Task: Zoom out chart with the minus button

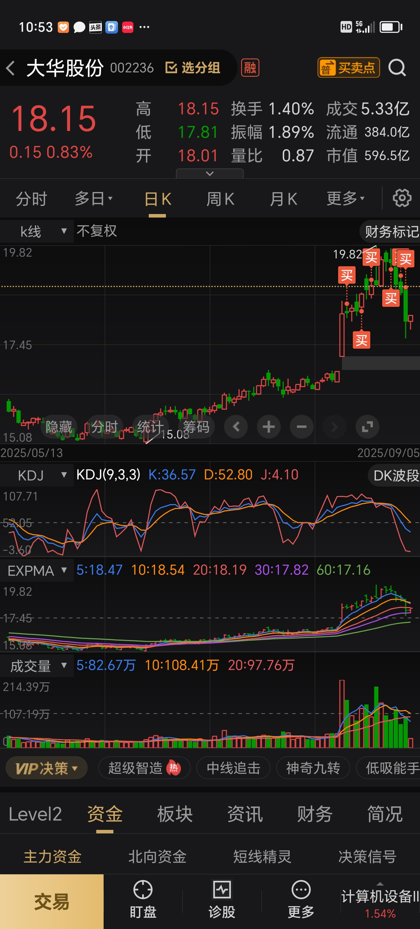Action: pyautogui.click(x=301, y=427)
